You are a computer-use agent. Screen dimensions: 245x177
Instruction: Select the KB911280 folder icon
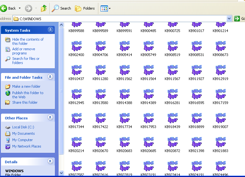(x=101, y=70)
